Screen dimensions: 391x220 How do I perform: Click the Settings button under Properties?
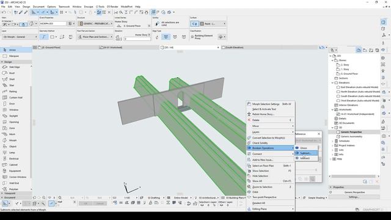click(354, 197)
